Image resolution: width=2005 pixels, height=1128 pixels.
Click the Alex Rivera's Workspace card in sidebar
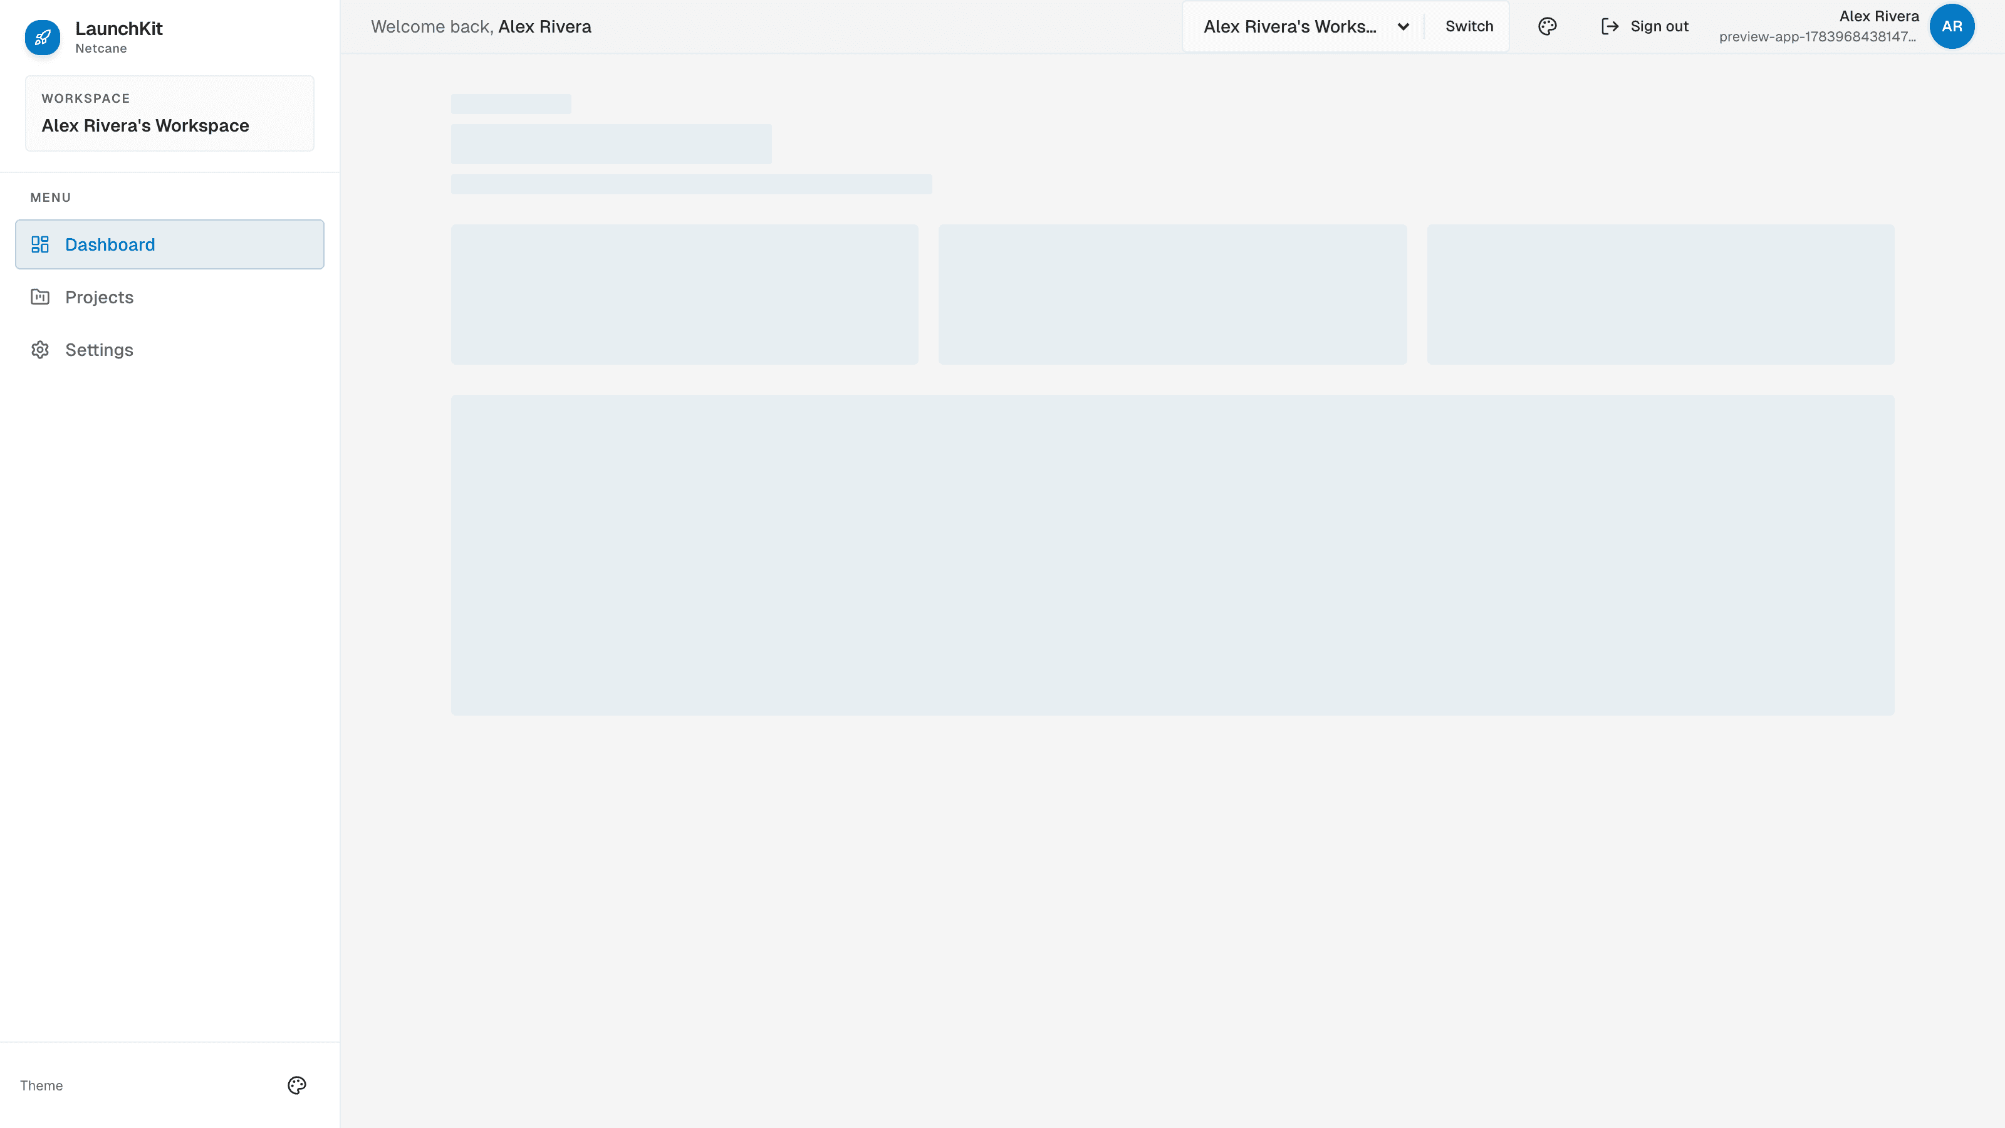point(170,113)
